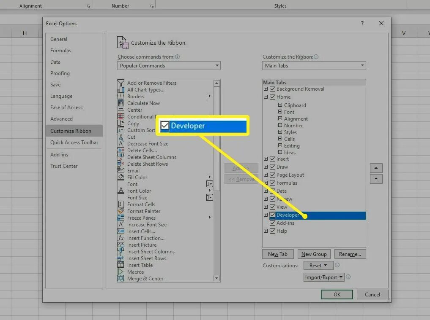The image size is (430, 320).
Task: Toggle the Help tab checkbox
Action: (272, 231)
